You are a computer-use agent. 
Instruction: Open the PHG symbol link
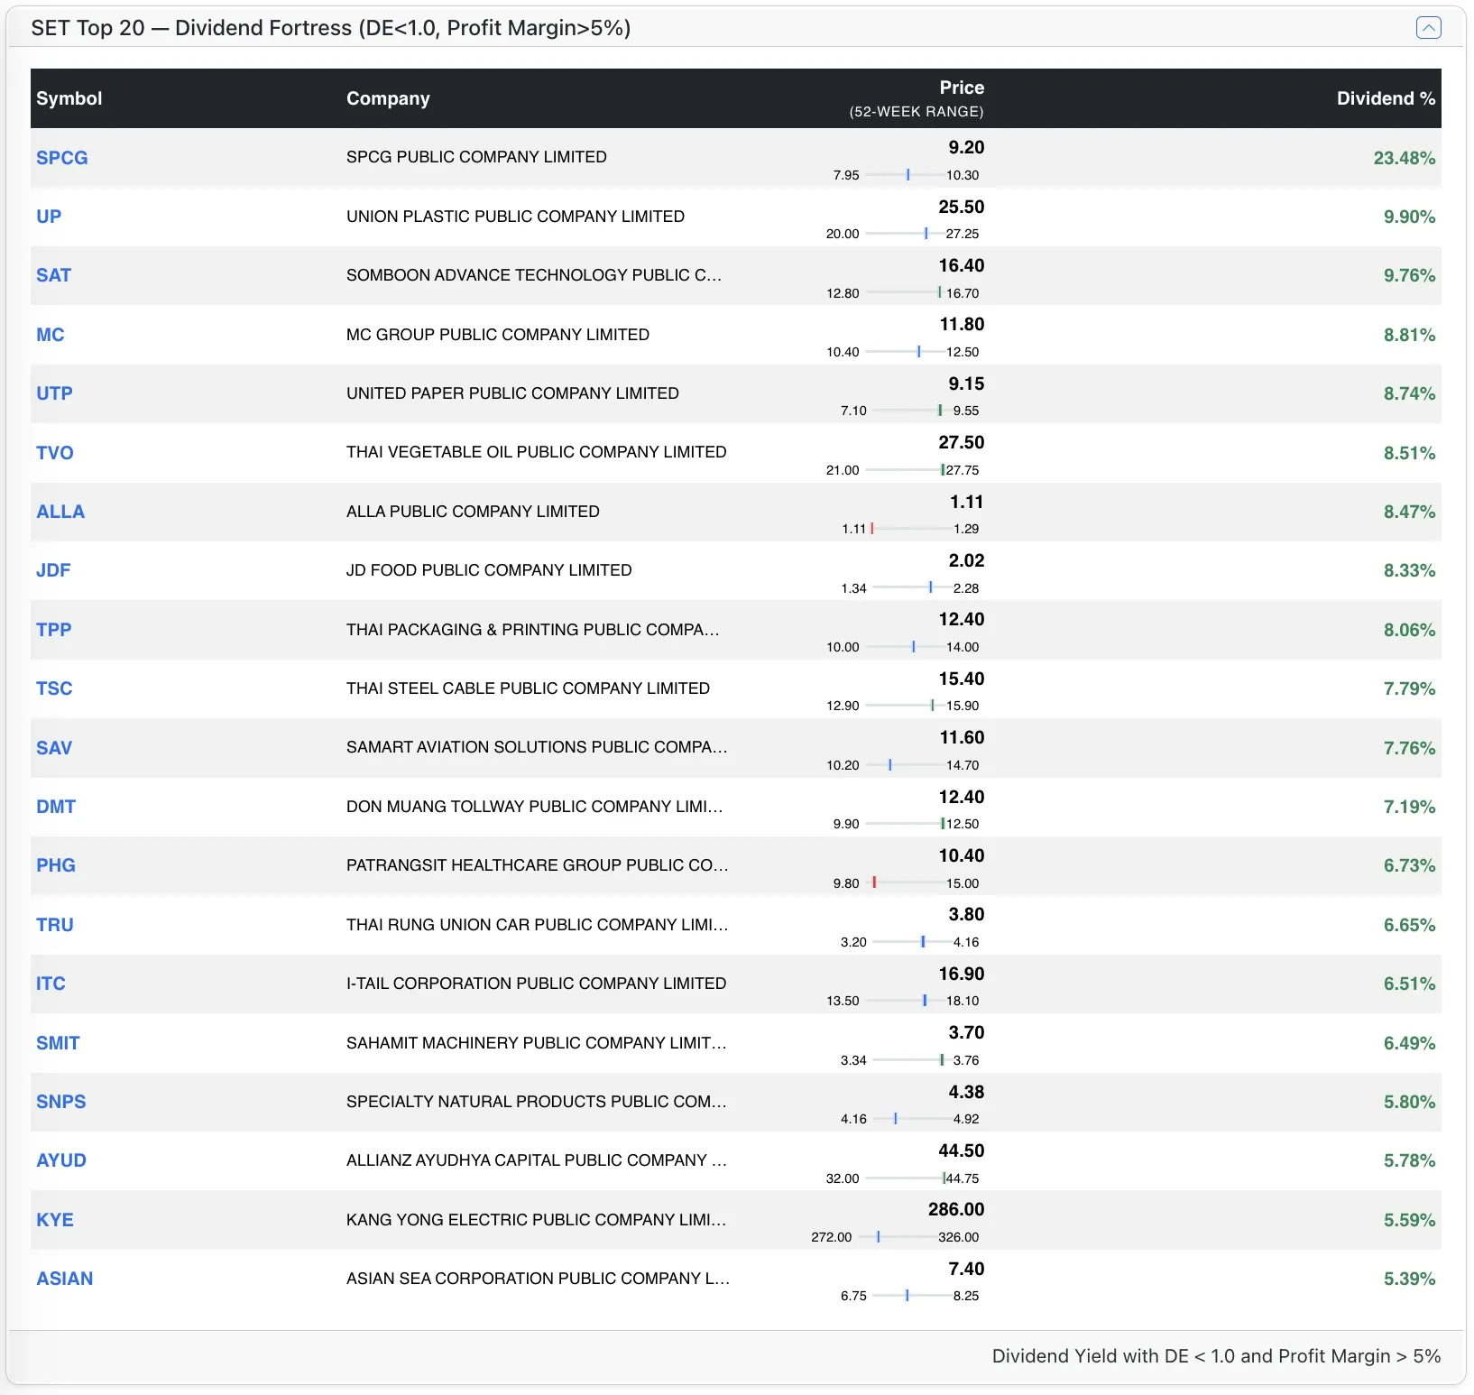[56, 865]
